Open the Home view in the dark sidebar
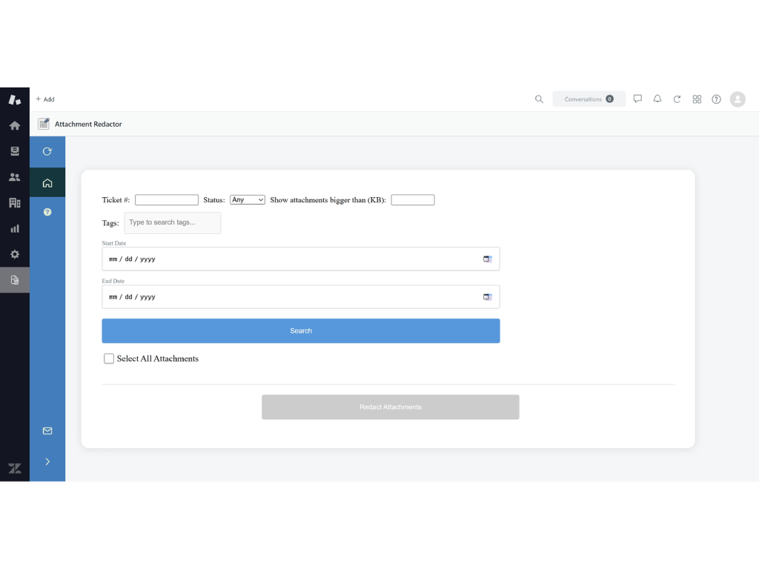The height and width of the screenshot is (569, 759). pos(15,126)
